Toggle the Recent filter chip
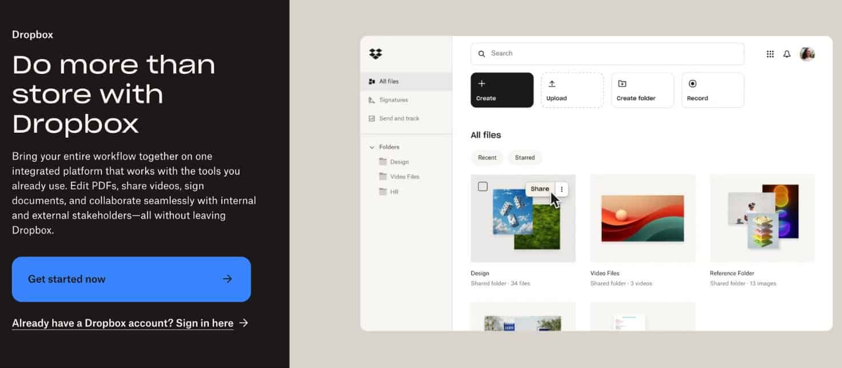The height and width of the screenshot is (368, 842). click(x=487, y=157)
